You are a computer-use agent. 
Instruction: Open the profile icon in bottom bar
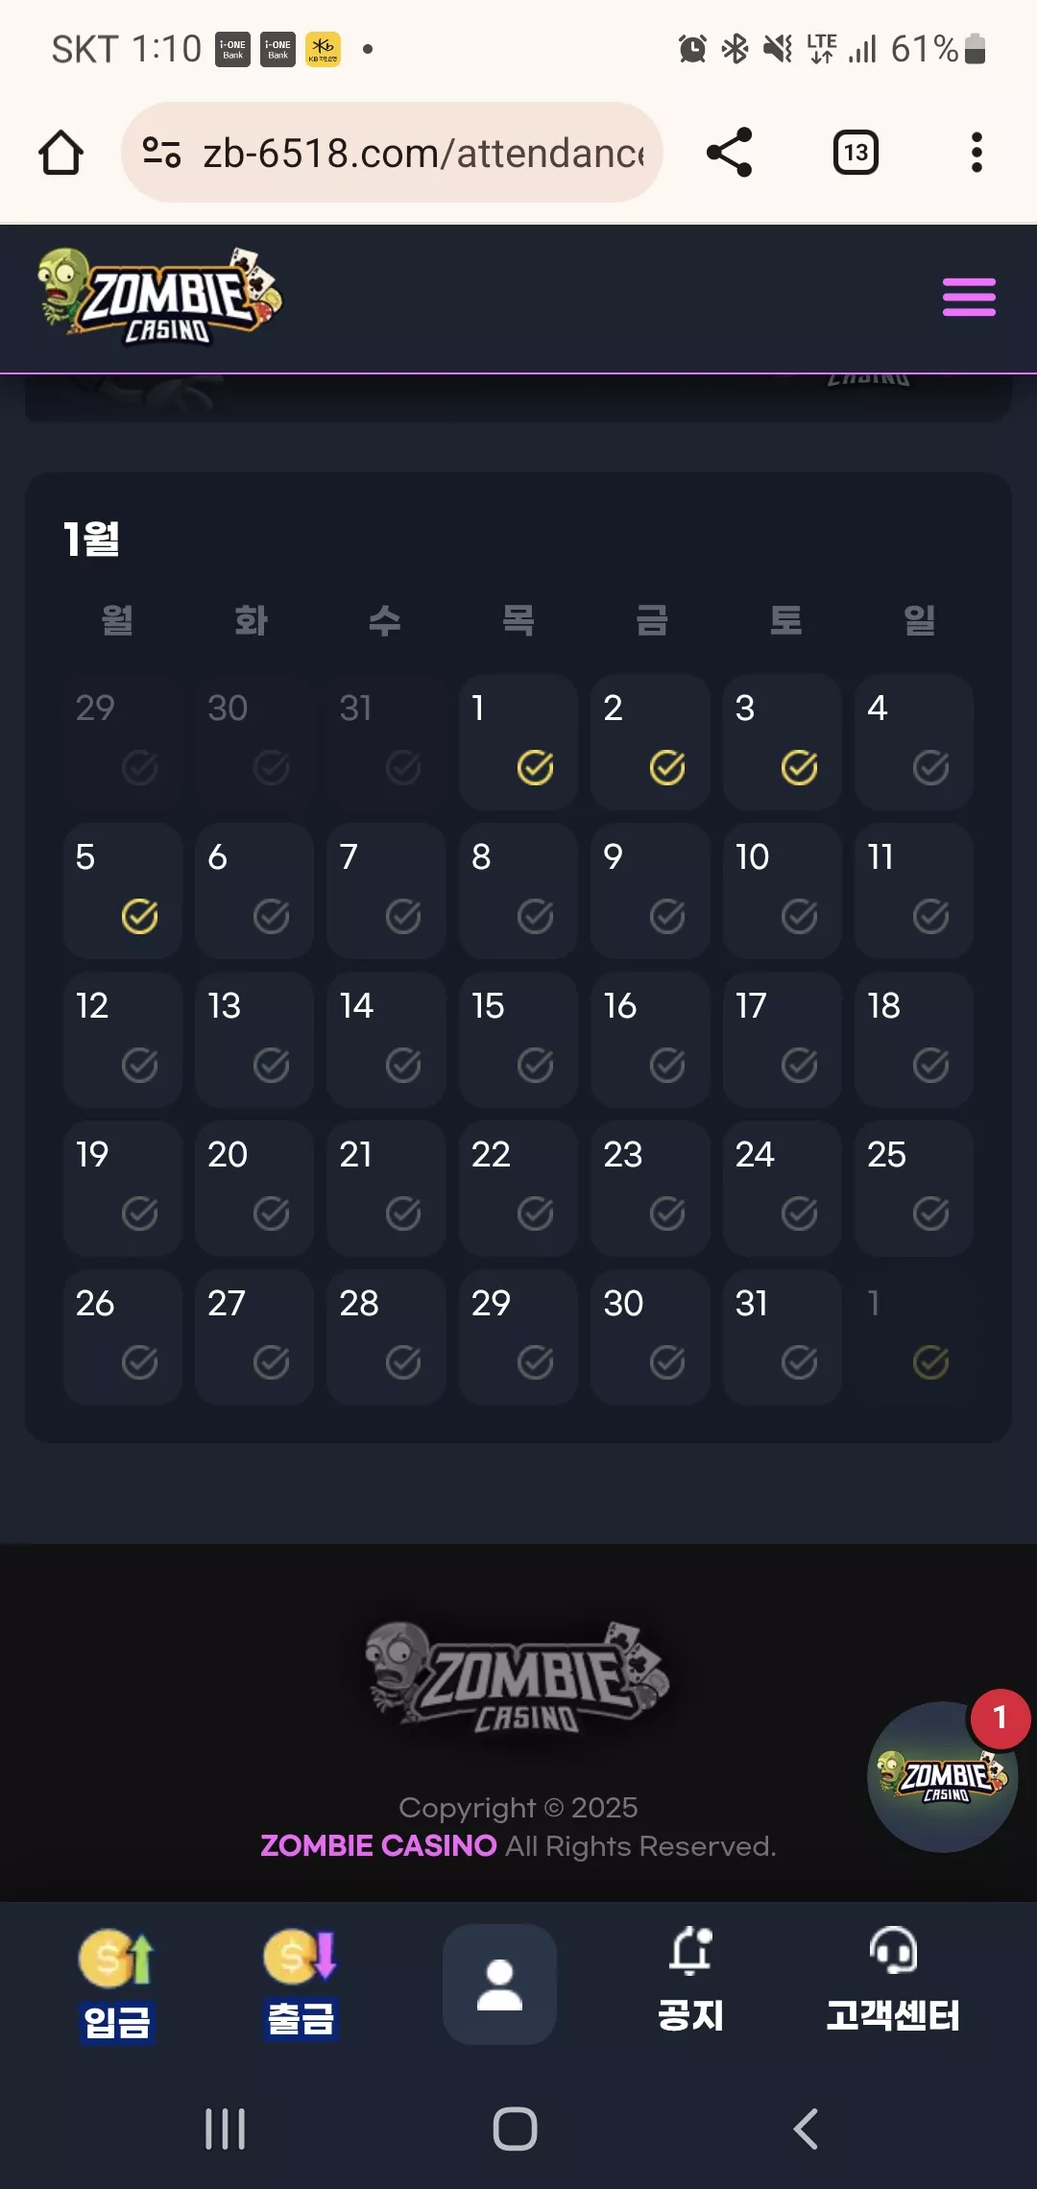[499, 1984]
